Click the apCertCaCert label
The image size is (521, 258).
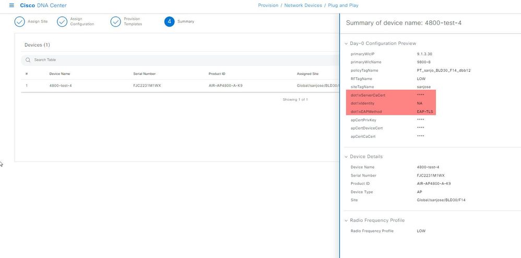pyautogui.click(x=363, y=136)
